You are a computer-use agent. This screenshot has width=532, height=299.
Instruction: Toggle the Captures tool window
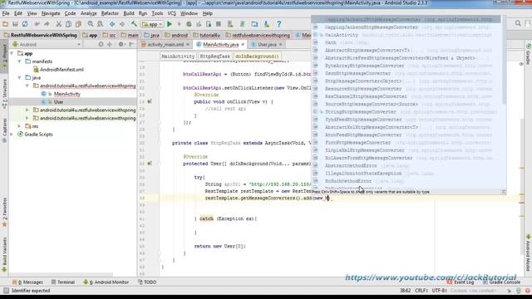tap(4, 130)
